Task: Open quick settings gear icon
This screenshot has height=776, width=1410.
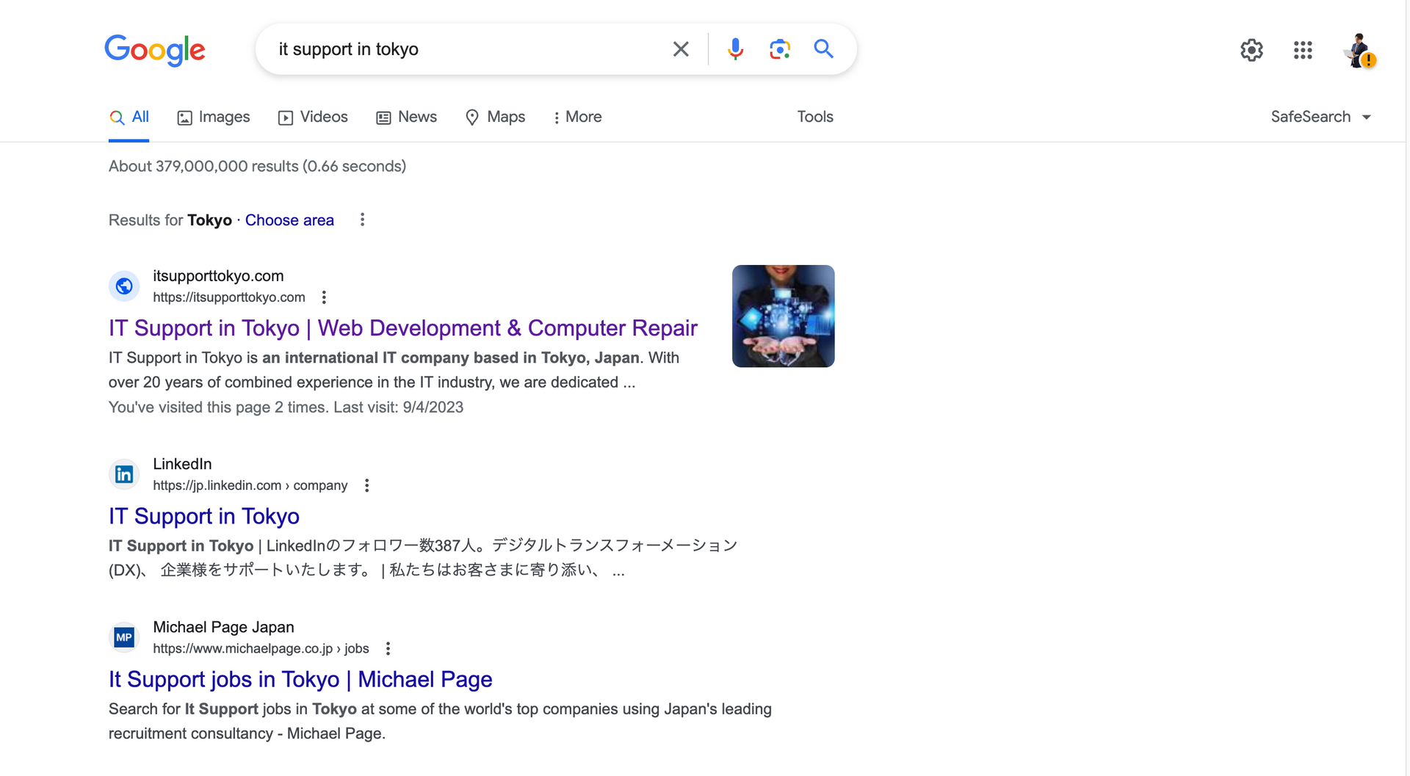Action: 1251,50
